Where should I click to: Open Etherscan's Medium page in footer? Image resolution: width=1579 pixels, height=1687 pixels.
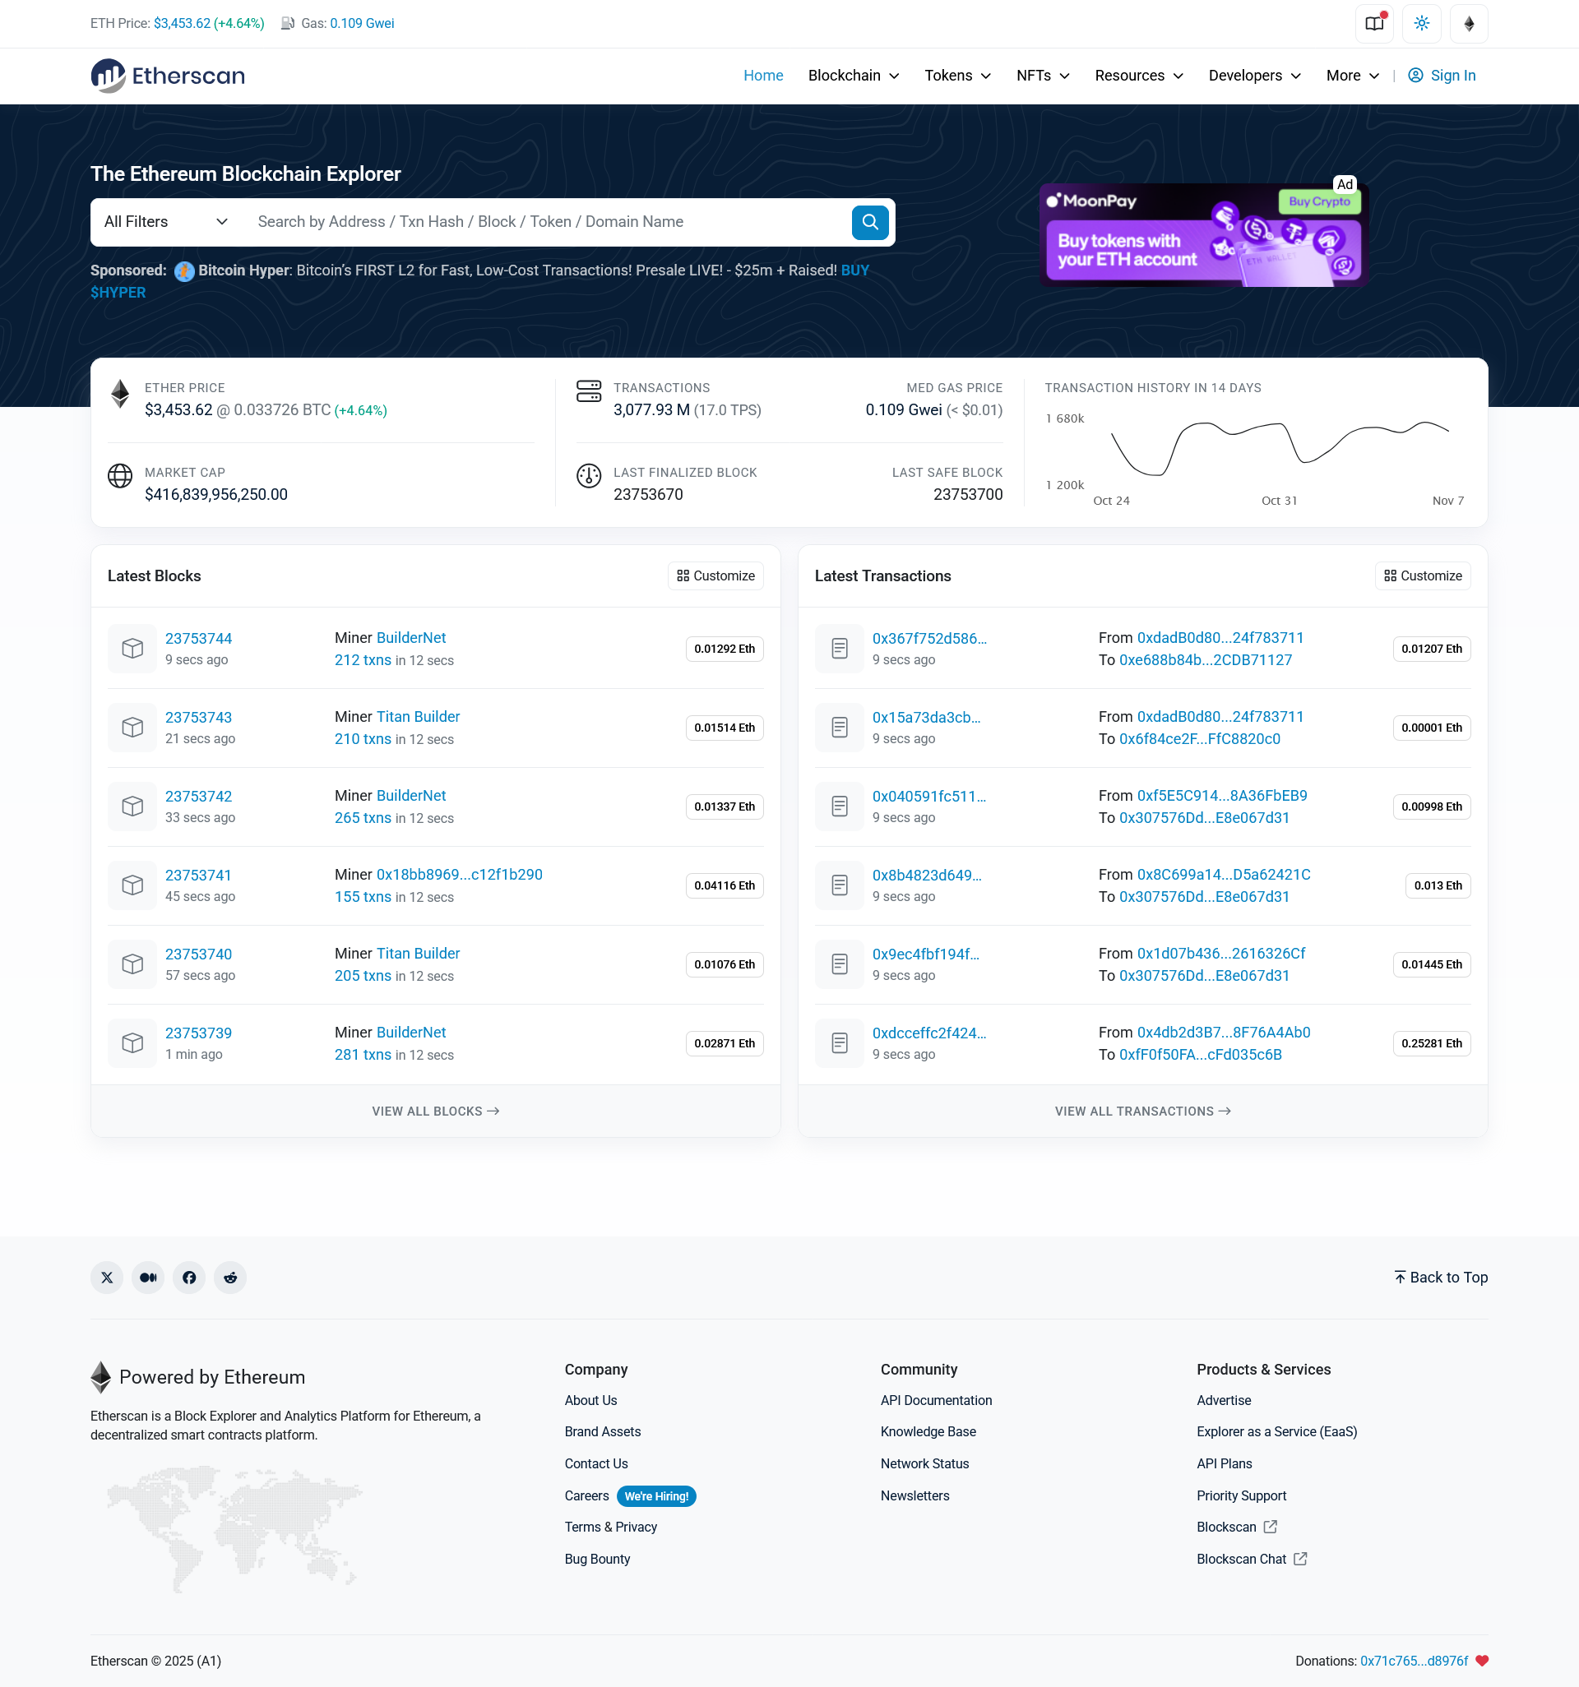tap(148, 1277)
